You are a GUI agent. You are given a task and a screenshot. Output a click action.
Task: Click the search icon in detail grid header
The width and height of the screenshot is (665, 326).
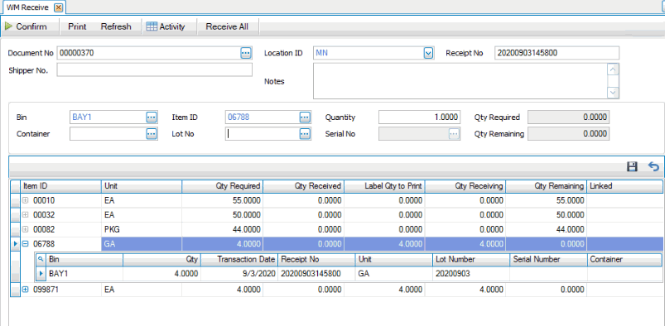coord(41,259)
